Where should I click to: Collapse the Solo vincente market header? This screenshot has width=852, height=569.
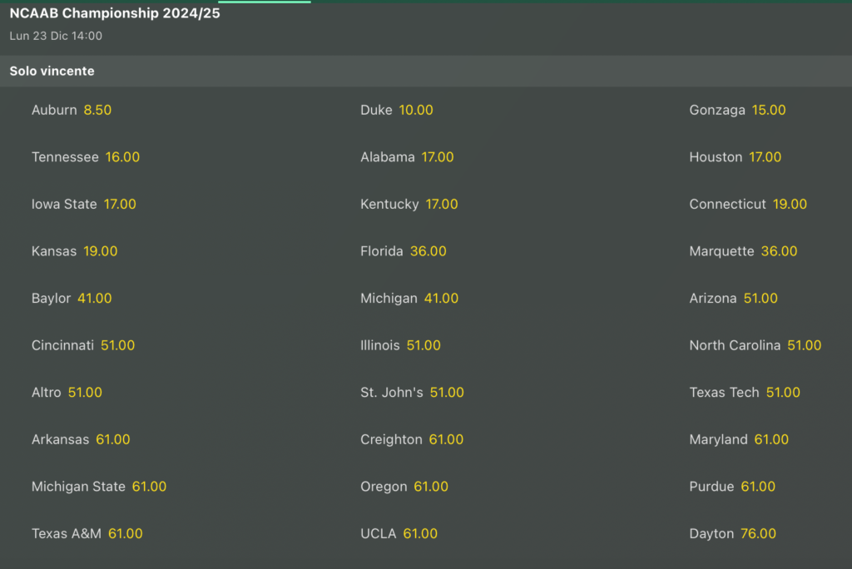click(52, 72)
